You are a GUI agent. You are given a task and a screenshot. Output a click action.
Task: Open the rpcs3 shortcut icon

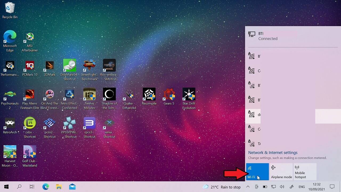[x=89, y=128]
